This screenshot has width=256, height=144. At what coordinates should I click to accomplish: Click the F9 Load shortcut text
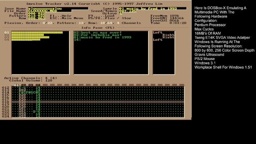(x=101, y=16)
